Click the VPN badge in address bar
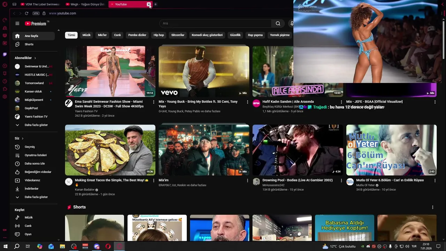 (x=36, y=13)
